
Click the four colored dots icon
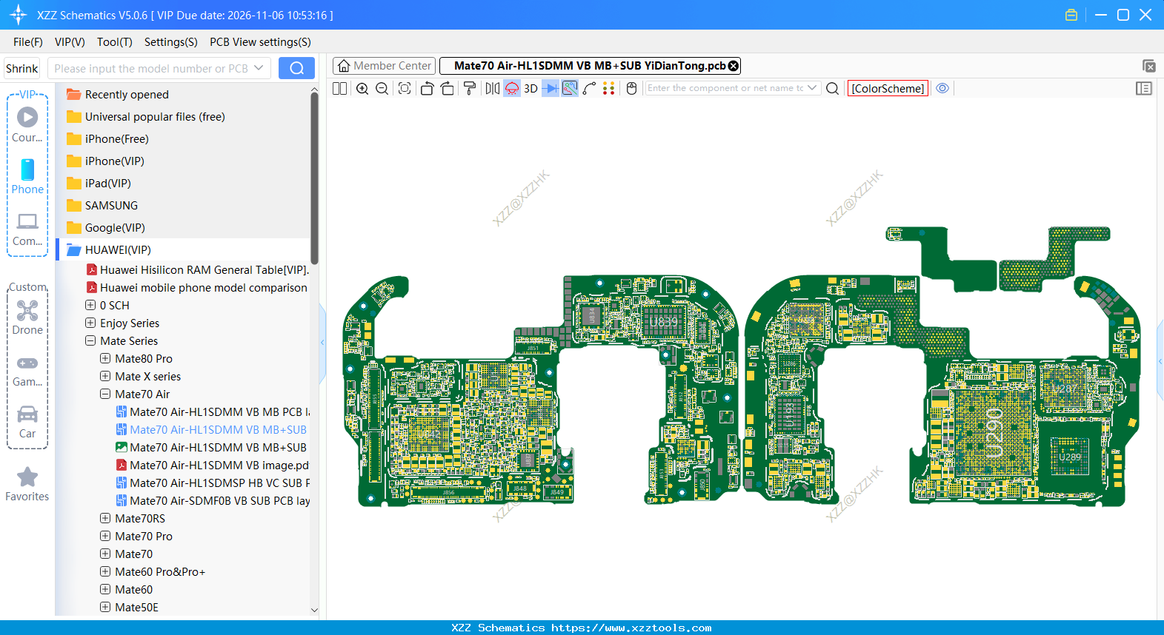609,89
